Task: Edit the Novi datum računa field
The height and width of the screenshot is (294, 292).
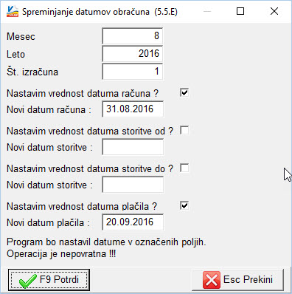Action: tap(133, 109)
